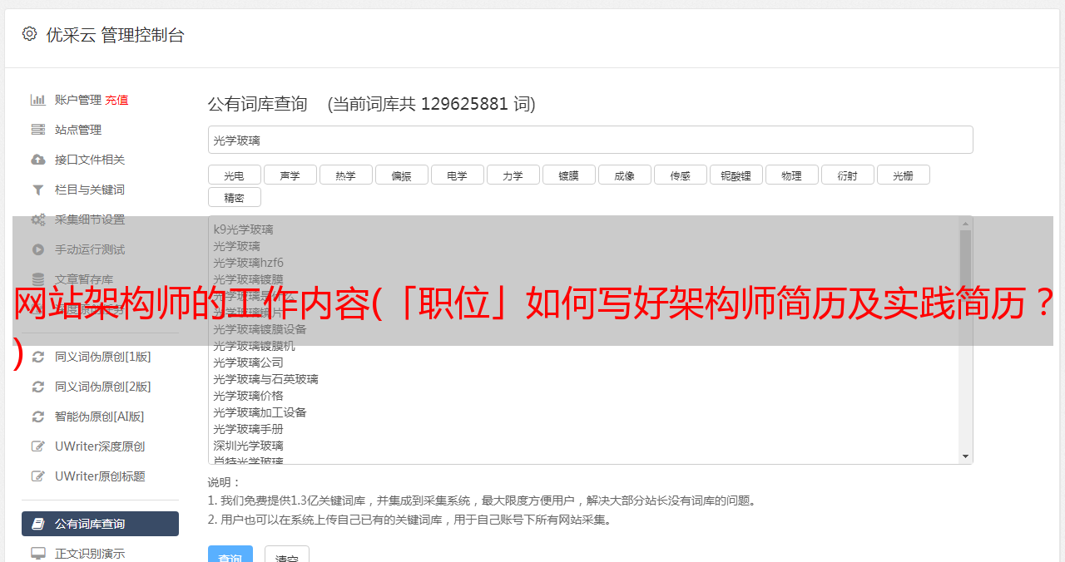Click the 传感 tag

click(680, 175)
